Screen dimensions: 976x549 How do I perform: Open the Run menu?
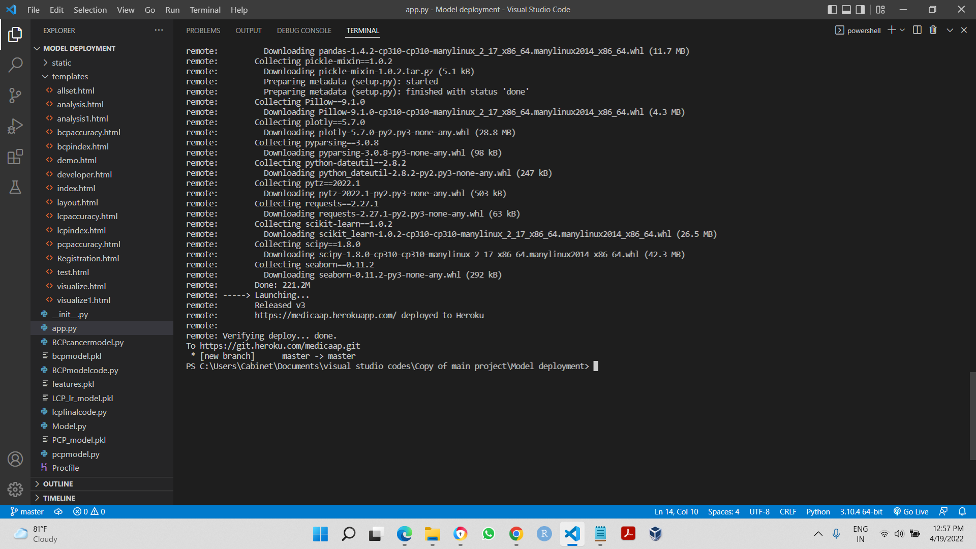click(x=172, y=10)
